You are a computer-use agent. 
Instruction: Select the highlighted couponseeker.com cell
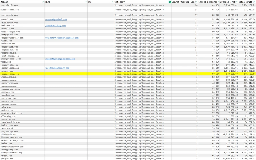(x=22, y=74)
